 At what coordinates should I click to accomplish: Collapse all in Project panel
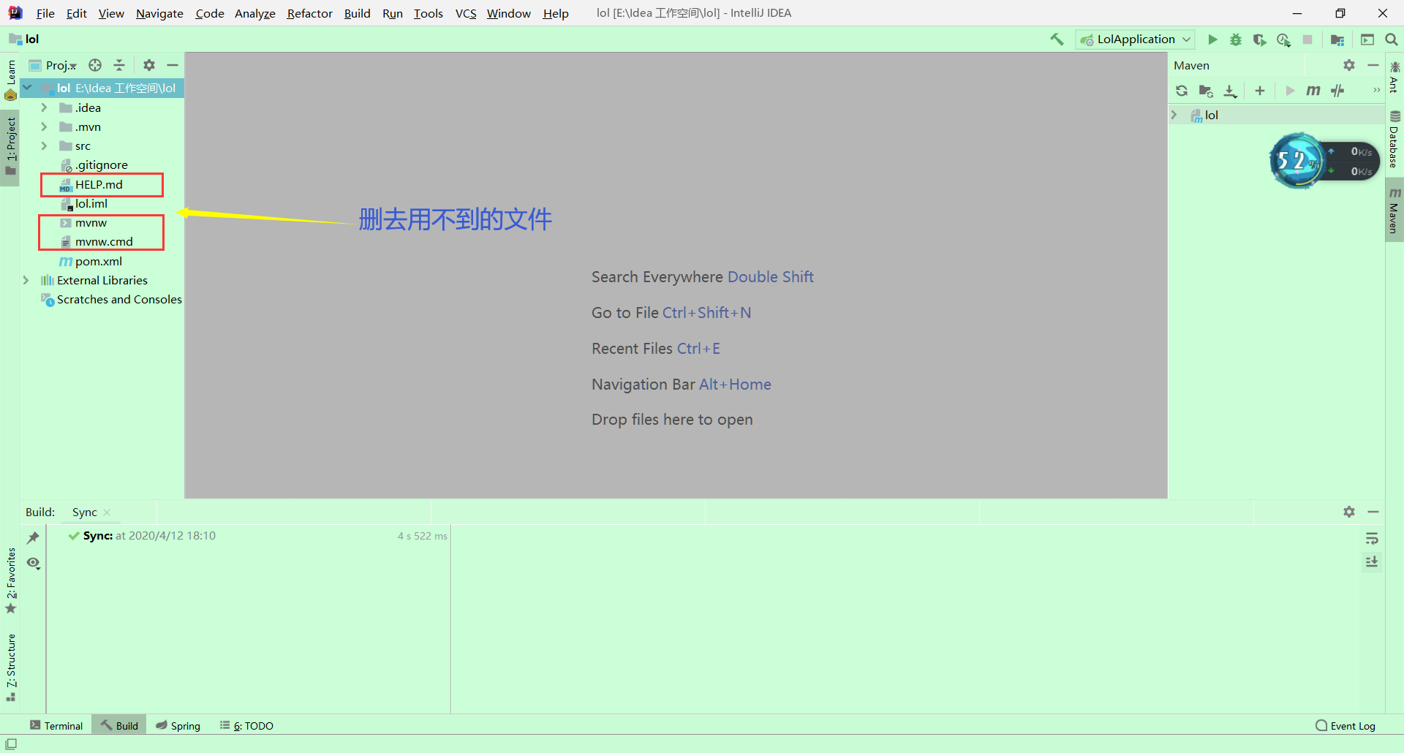coord(119,65)
